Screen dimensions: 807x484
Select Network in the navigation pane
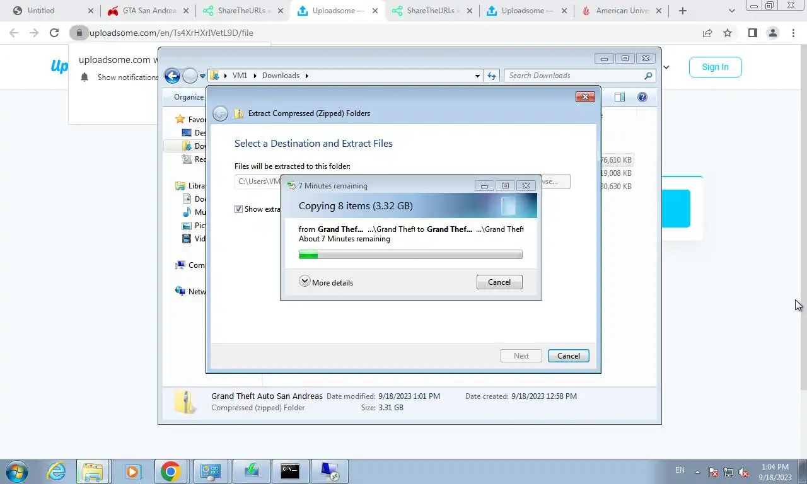[x=191, y=292]
